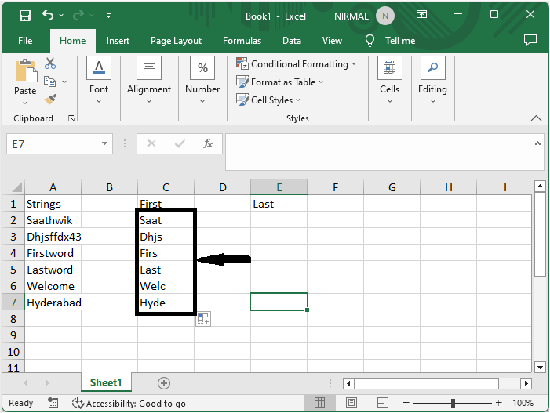This screenshot has width=550, height=413.
Task: Open the Auto Fill Options icon
Action: (203, 318)
